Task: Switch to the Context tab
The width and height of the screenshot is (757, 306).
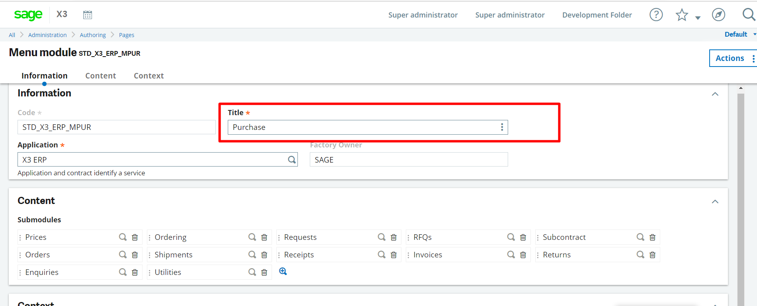Action: pos(149,76)
